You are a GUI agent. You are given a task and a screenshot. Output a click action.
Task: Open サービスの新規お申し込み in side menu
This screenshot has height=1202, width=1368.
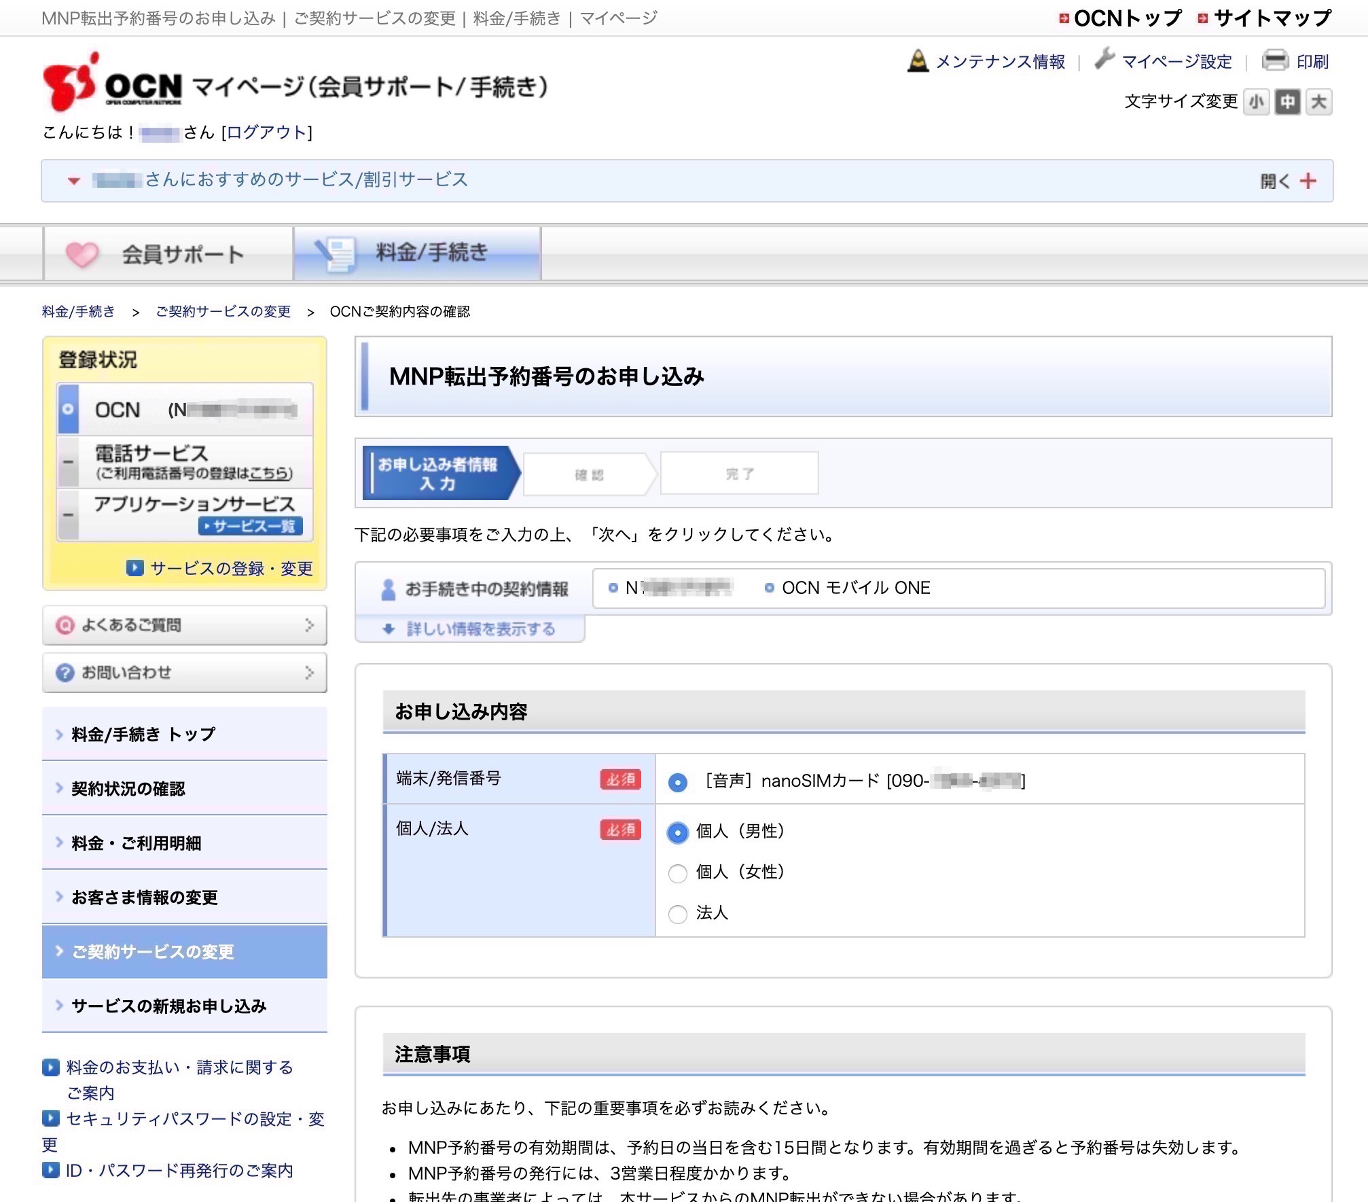click(185, 1006)
